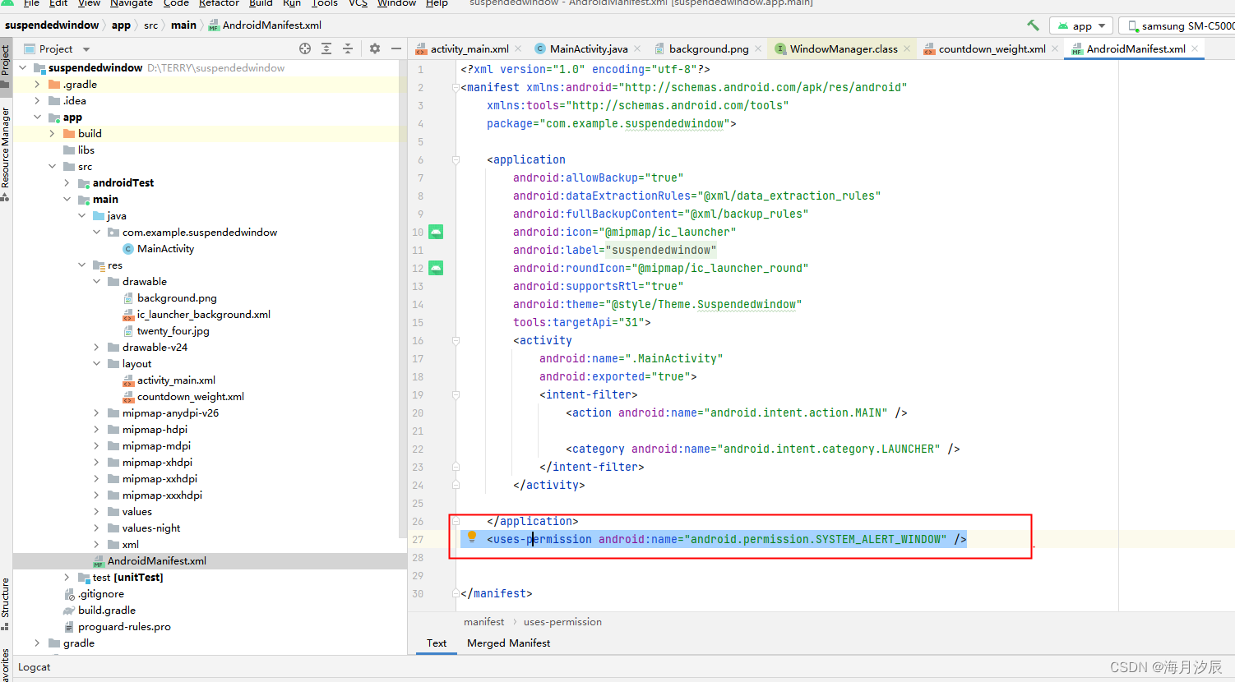Expand the .gradle folder
The image size is (1235, 682).
37,84
